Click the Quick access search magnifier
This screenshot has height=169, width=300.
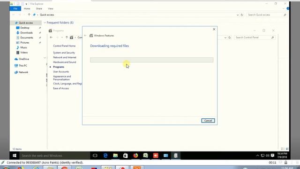(x=285, y=15)
